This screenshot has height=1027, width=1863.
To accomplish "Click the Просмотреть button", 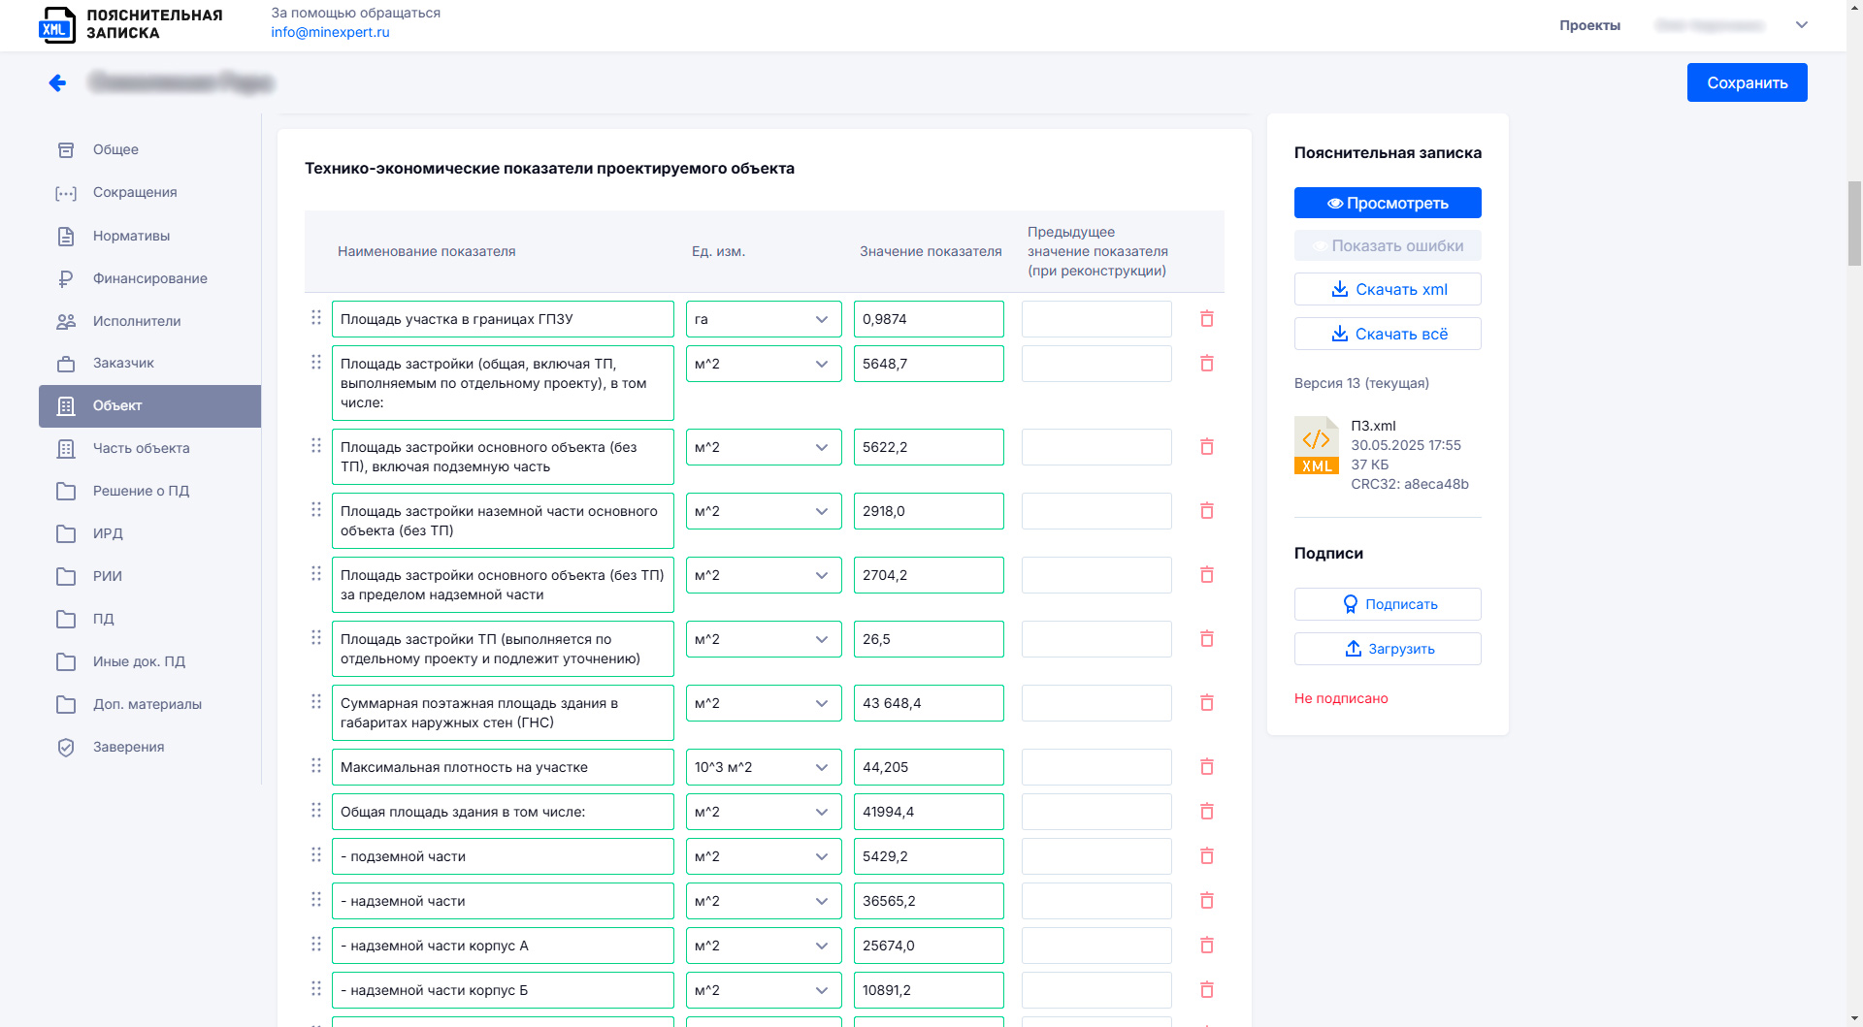I will [x=1388, y=203].
